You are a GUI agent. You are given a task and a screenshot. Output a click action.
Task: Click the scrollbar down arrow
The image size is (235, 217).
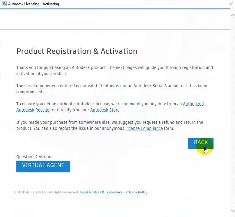pos(232,211)
